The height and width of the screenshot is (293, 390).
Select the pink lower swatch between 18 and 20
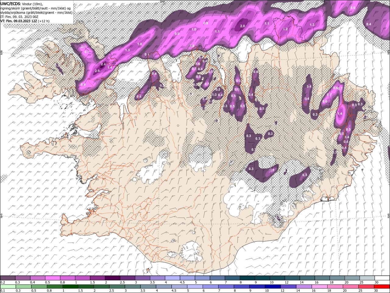335,286
